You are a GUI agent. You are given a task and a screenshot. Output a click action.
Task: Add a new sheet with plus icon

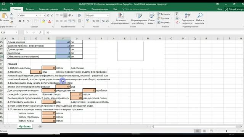pos(40,127)
